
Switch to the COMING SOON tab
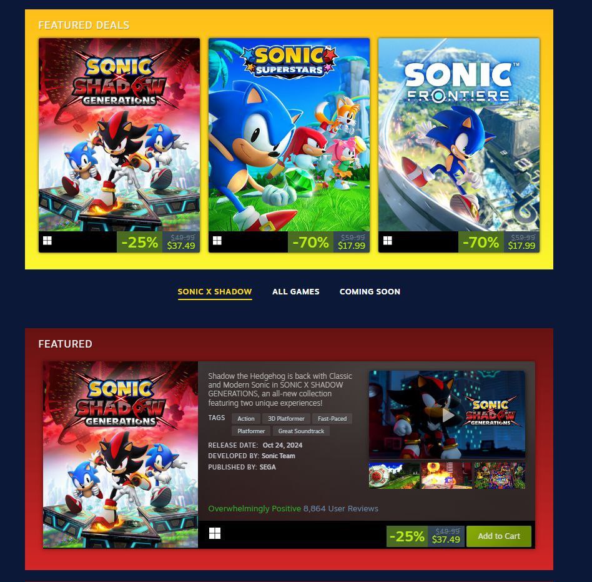pos(370,292)
